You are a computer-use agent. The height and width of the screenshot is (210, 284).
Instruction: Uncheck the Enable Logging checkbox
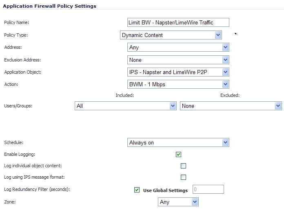pos(178,154)
